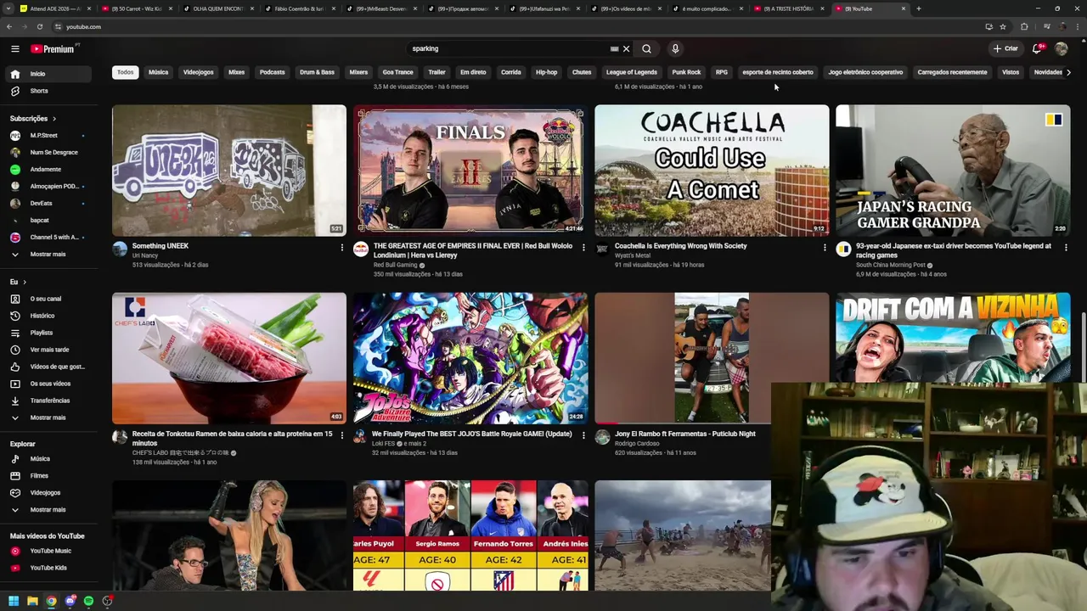
Task: Go back in browser toolbar
Action: [x=9, y=26]
